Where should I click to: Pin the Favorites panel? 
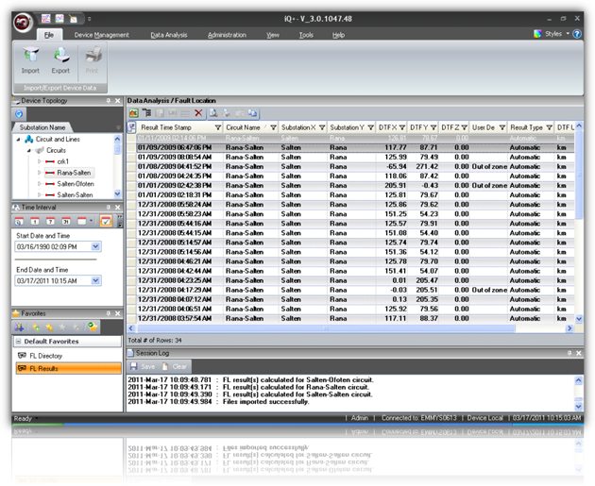click(109, 313)
